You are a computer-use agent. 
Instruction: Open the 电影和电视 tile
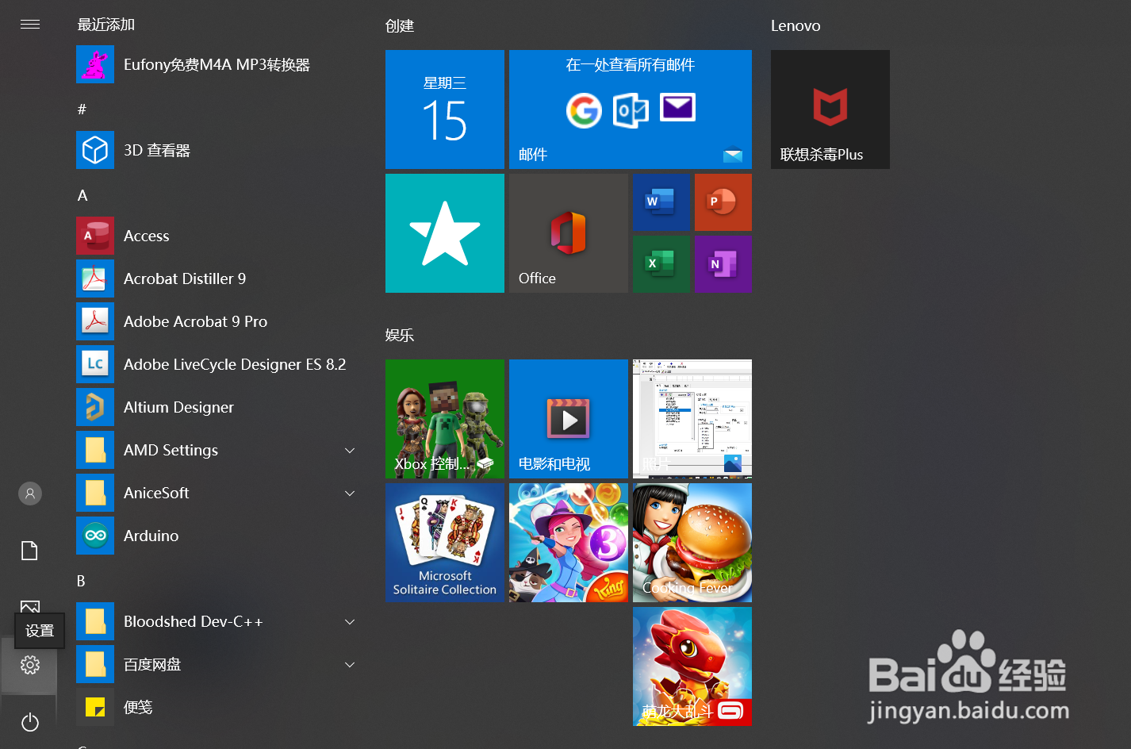[568, 419]
